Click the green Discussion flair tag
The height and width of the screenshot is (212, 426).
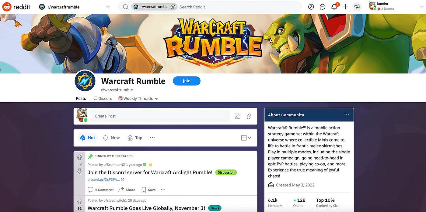(226, 173)
